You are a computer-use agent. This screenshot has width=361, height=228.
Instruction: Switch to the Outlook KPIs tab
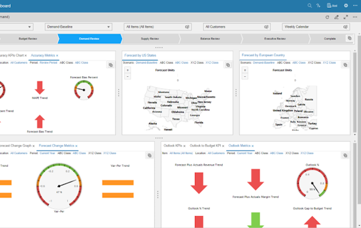[173, 146]
